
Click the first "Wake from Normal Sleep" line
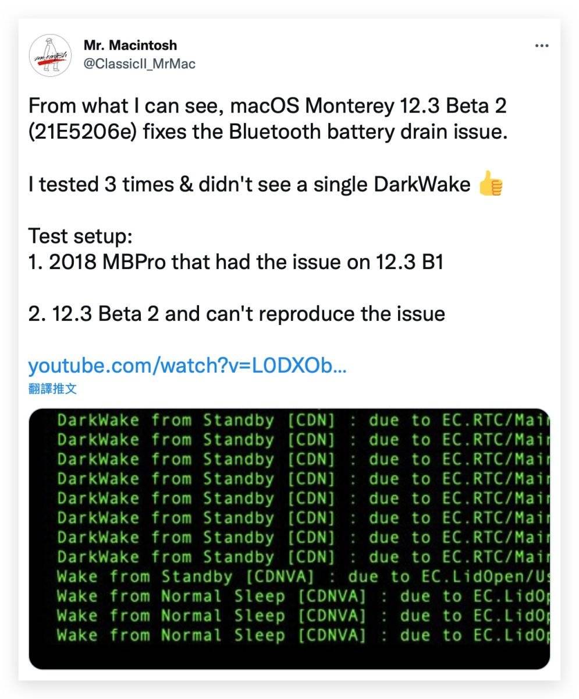pos(303,596)
